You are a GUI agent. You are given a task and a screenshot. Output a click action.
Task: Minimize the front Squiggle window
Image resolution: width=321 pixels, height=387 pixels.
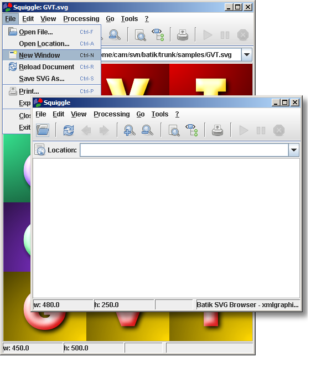(x=276, y=103)
